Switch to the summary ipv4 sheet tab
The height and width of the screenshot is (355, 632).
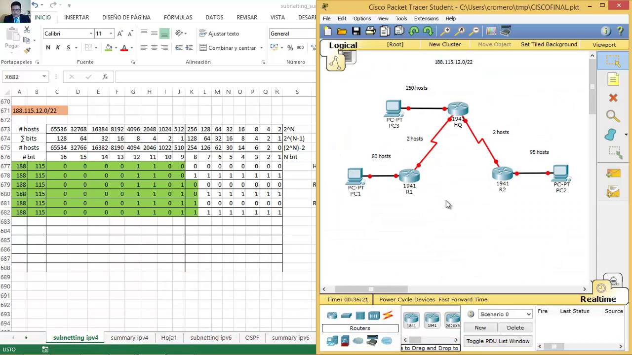pos(129,338)
